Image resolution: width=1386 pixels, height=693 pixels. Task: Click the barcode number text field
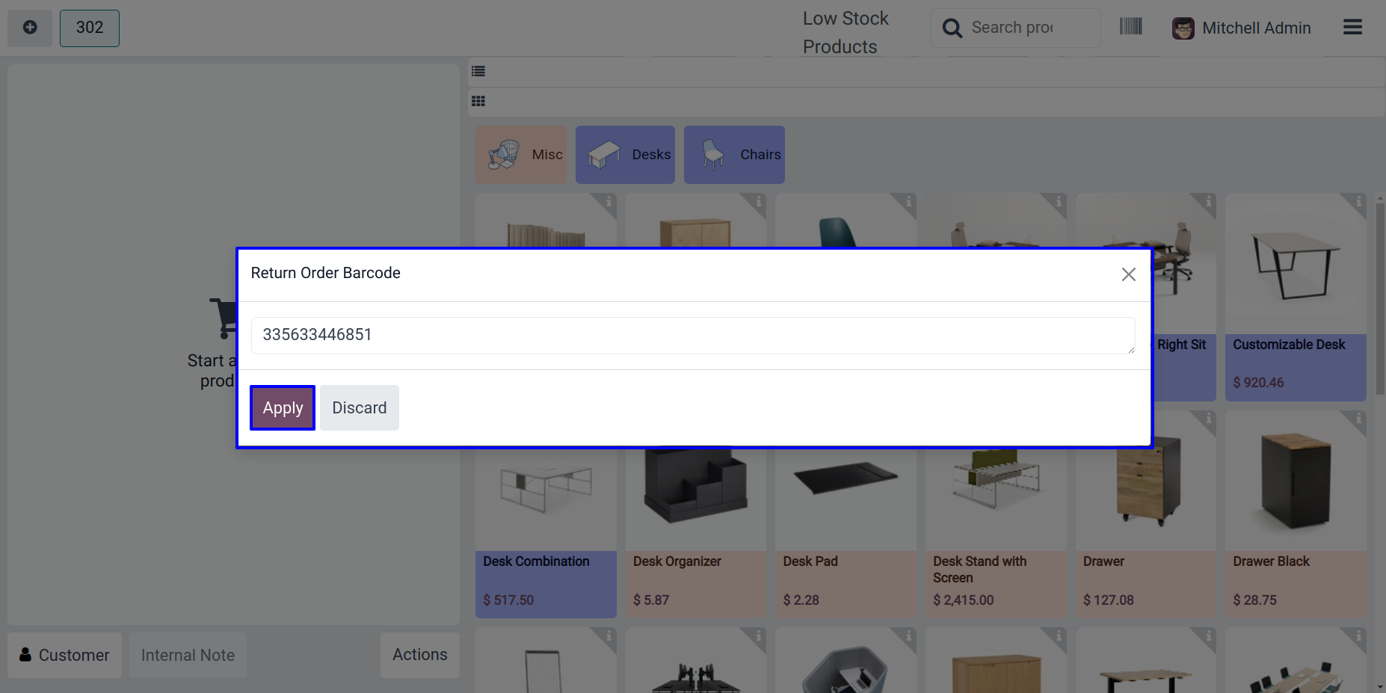(693, 336)
